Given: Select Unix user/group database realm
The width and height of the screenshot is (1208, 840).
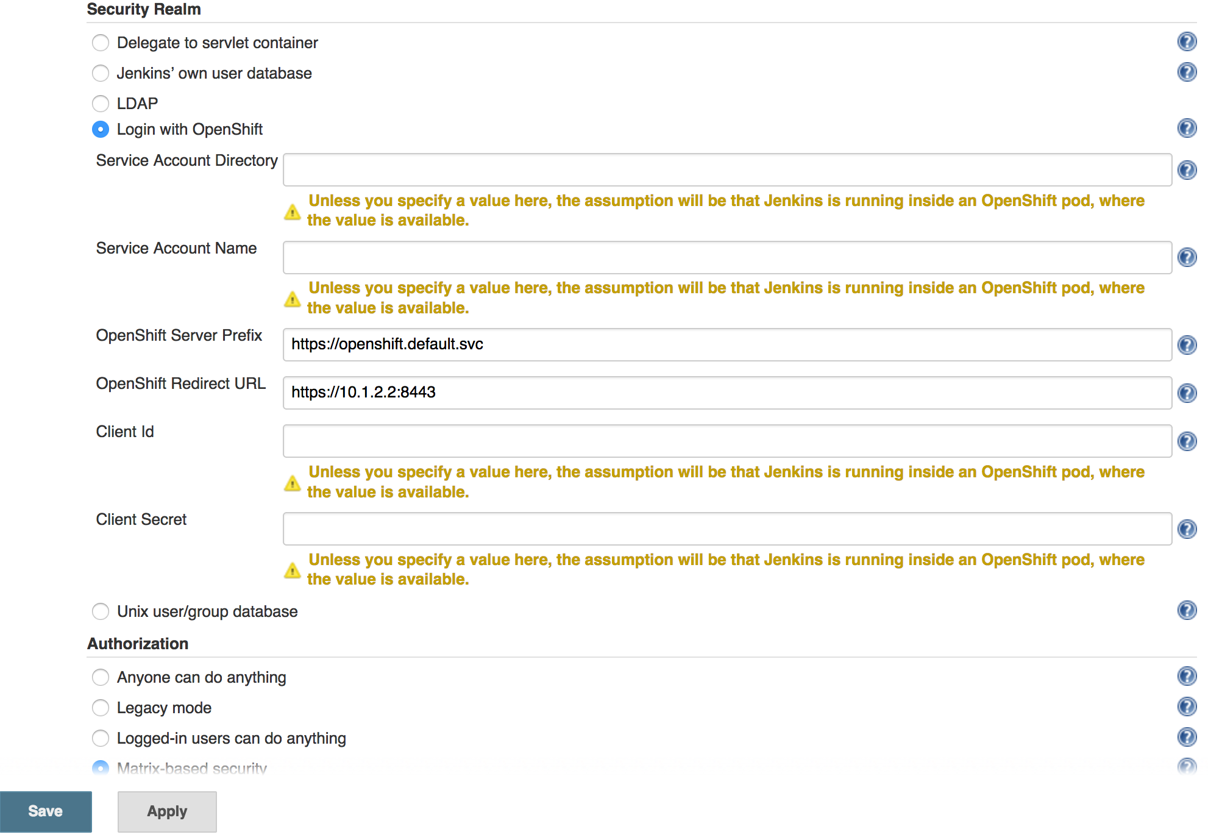Looking at the screenshot, I should coord(101,611).
